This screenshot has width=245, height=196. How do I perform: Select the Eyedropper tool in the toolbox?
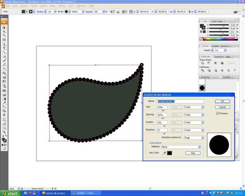pos(4,103)
